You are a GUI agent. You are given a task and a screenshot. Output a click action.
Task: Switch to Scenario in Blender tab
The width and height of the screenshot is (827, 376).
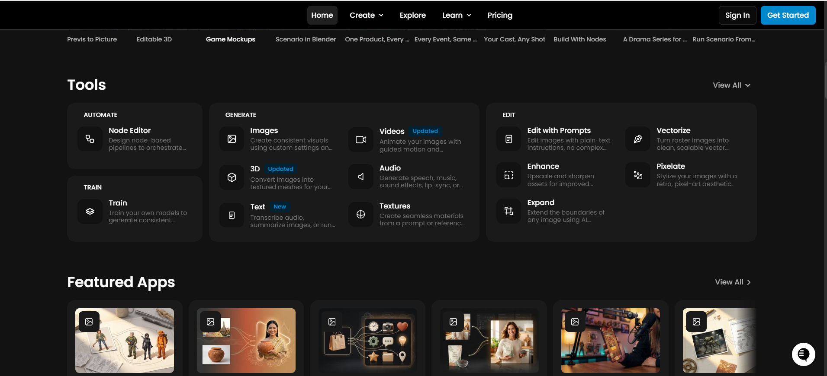(x=306, y=39)
